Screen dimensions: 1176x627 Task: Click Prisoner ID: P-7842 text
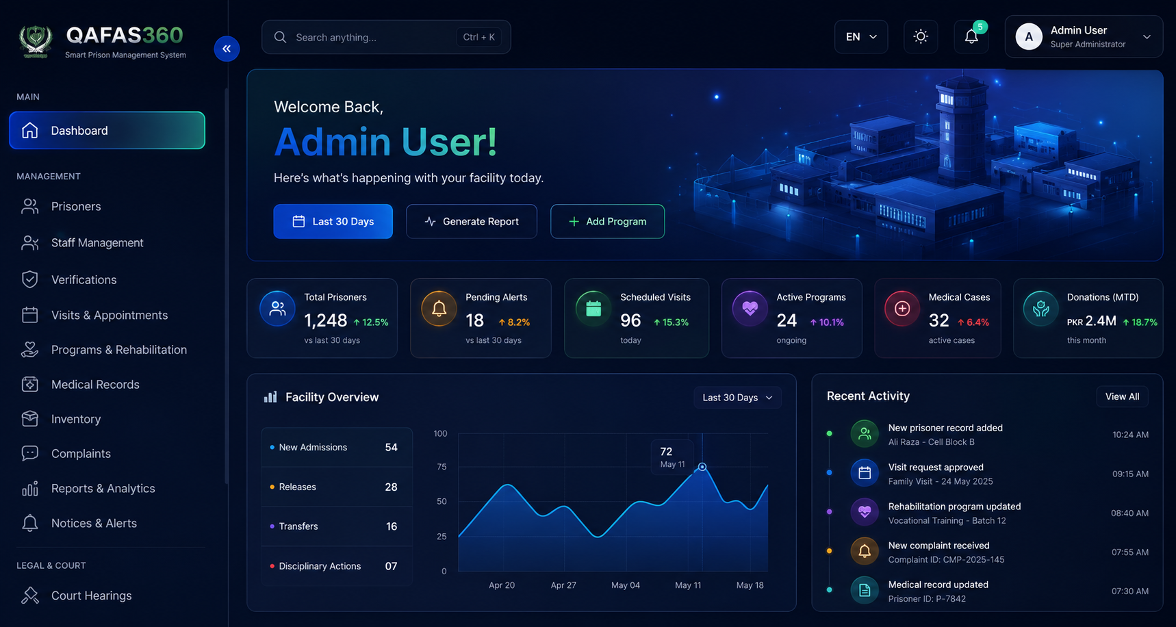927,599
